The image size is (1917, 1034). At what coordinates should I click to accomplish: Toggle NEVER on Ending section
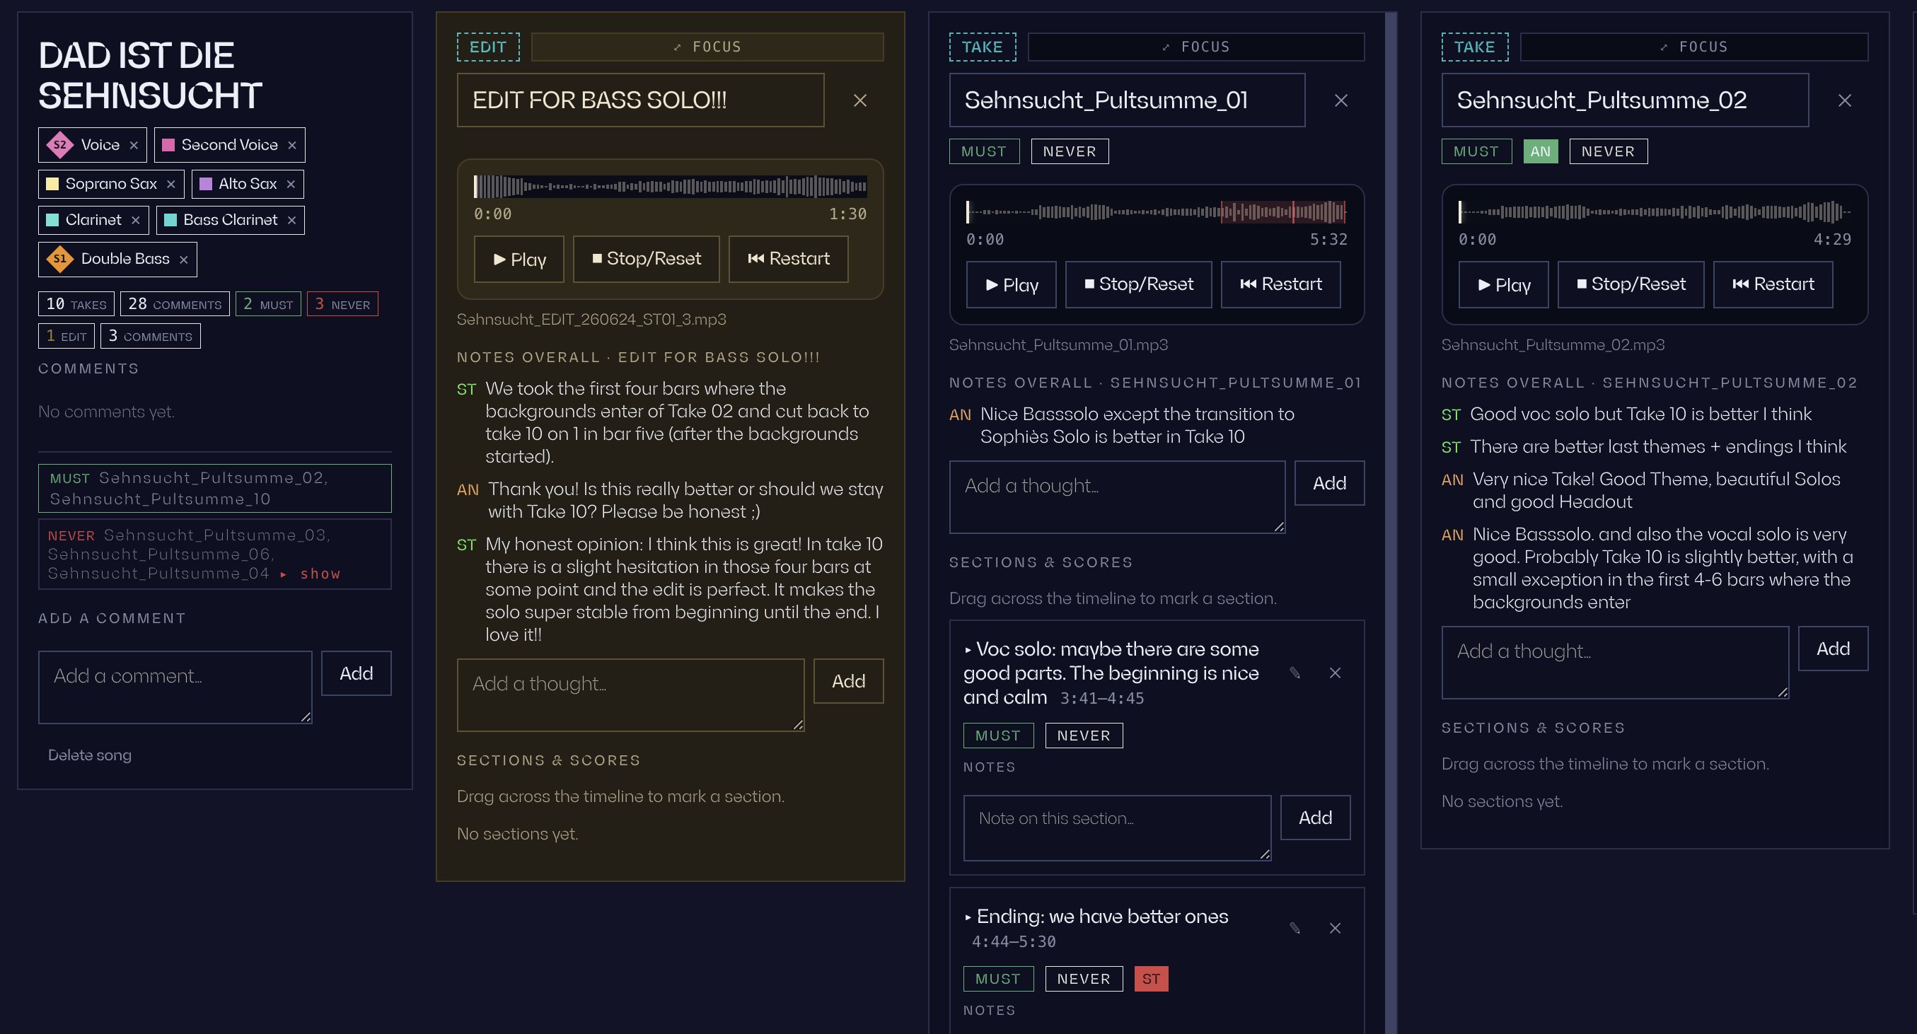point(1084,979)
